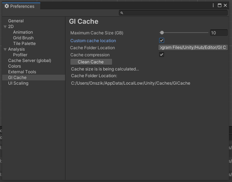The width and height of the screenshot is (232, 182).
Task: Click the Preferences gear icon
Action: [x=7, y=6]
